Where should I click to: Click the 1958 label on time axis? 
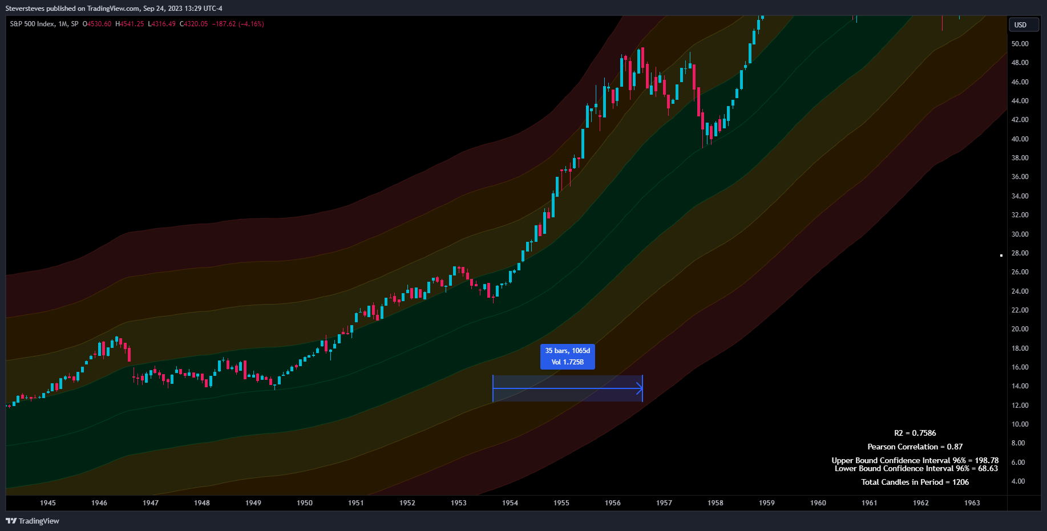(715, 503)
